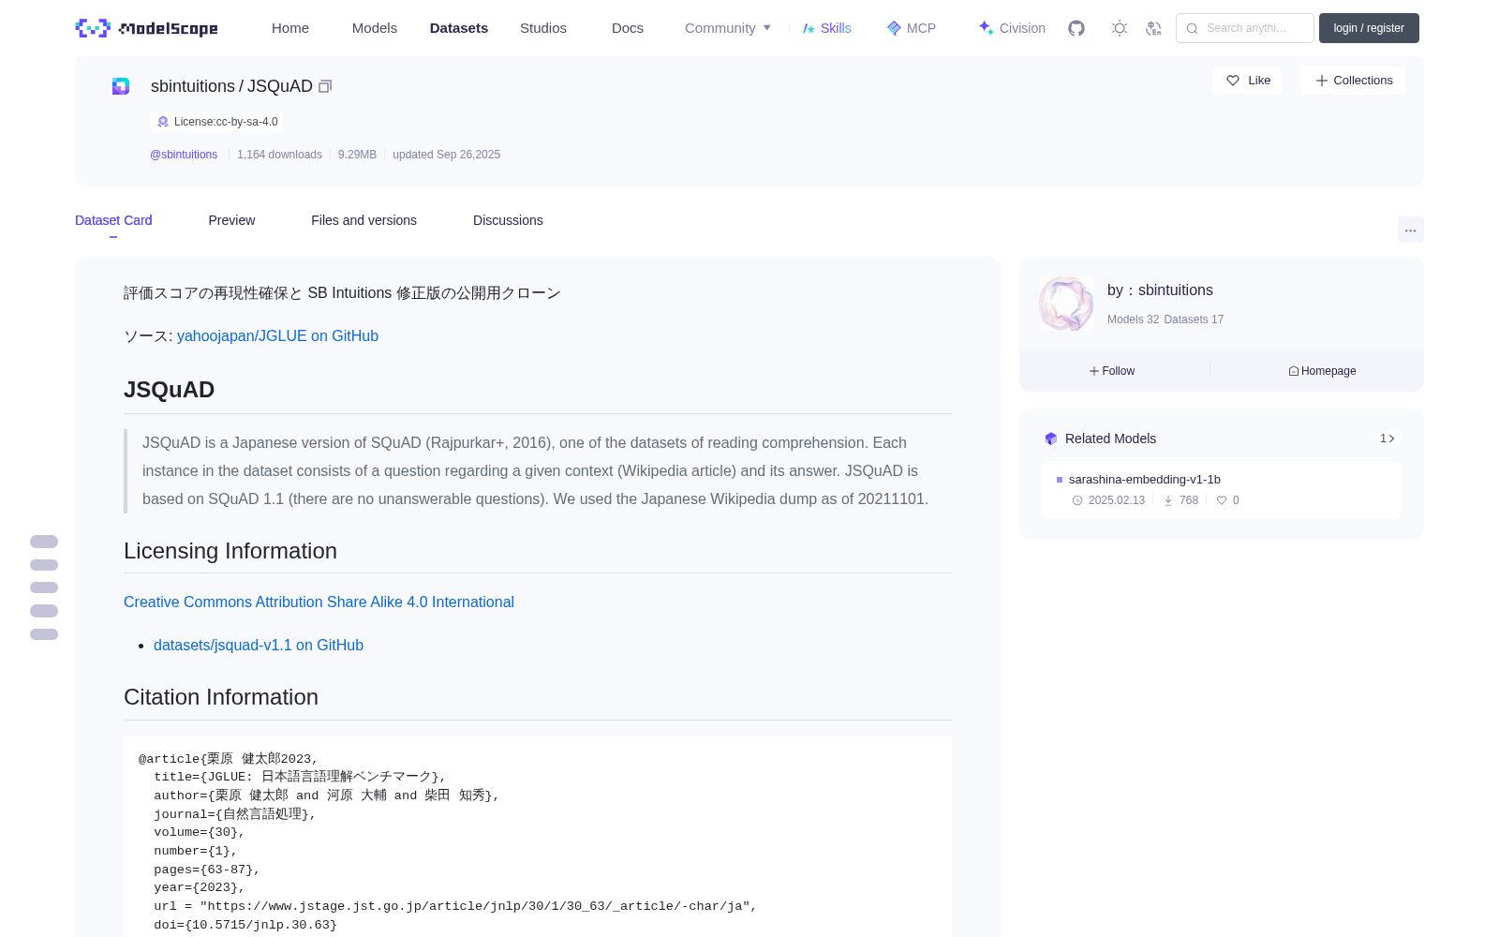
Task: Click the dataset avatar icon
Action: click(x=121, y=86)
